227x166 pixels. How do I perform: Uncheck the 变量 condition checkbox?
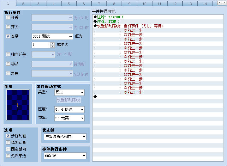tap(8, 36)
